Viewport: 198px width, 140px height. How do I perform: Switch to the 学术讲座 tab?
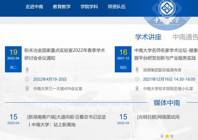click(x=148, y=37)
